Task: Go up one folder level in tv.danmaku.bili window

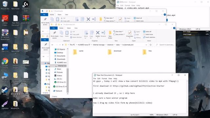Action: click(x=63, y=45)
